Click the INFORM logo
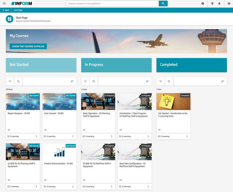Viewport: 233px width, 192px height. click(x=22, y=3)
